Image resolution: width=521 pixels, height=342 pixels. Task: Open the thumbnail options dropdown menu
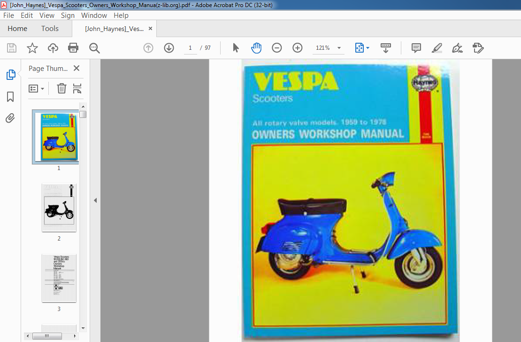tap(36, 88)
